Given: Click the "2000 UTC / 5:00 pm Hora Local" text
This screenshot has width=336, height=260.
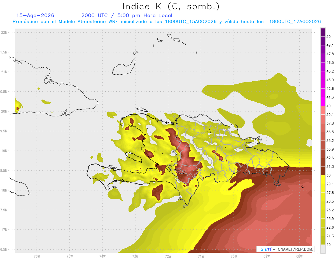Looking at the screenshot, I should pos(127,15).
